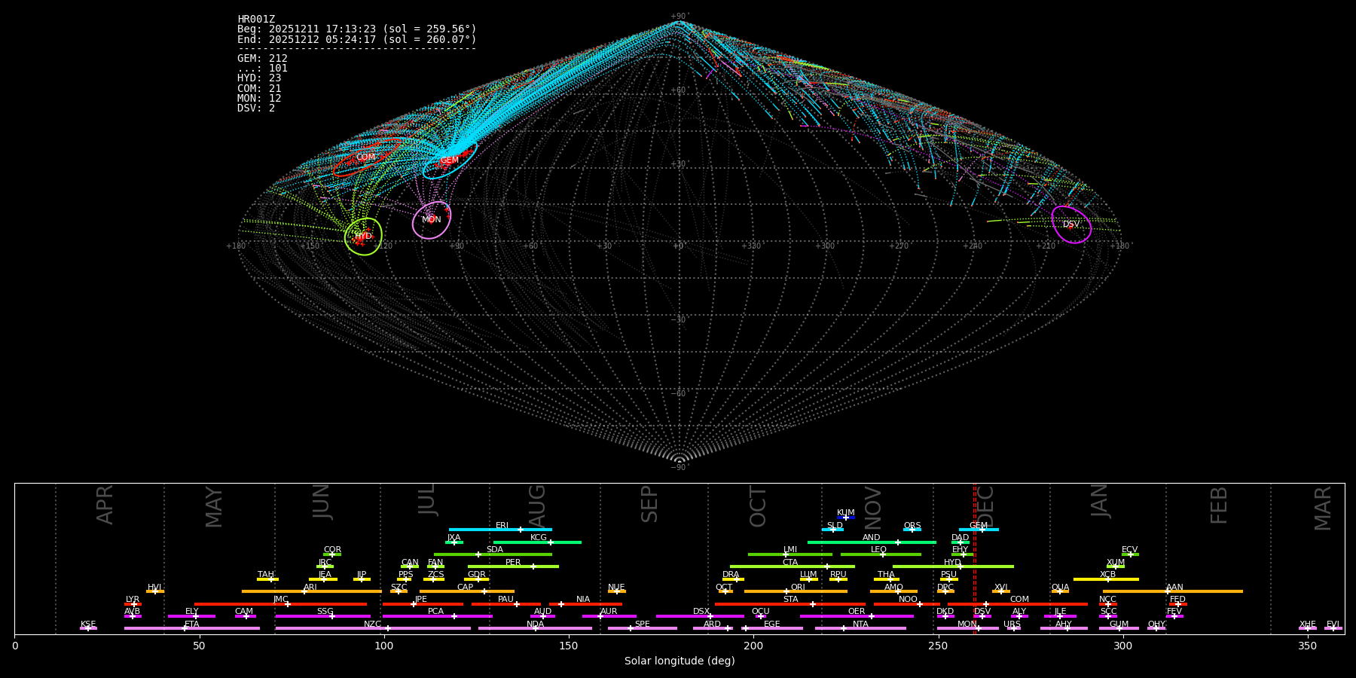Screen dimensions: 1356x678
Task: Select the cyan ERI shower bar
Action: point(500,530)
